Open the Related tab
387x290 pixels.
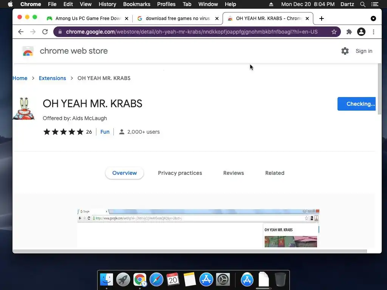tap(275, 173)
